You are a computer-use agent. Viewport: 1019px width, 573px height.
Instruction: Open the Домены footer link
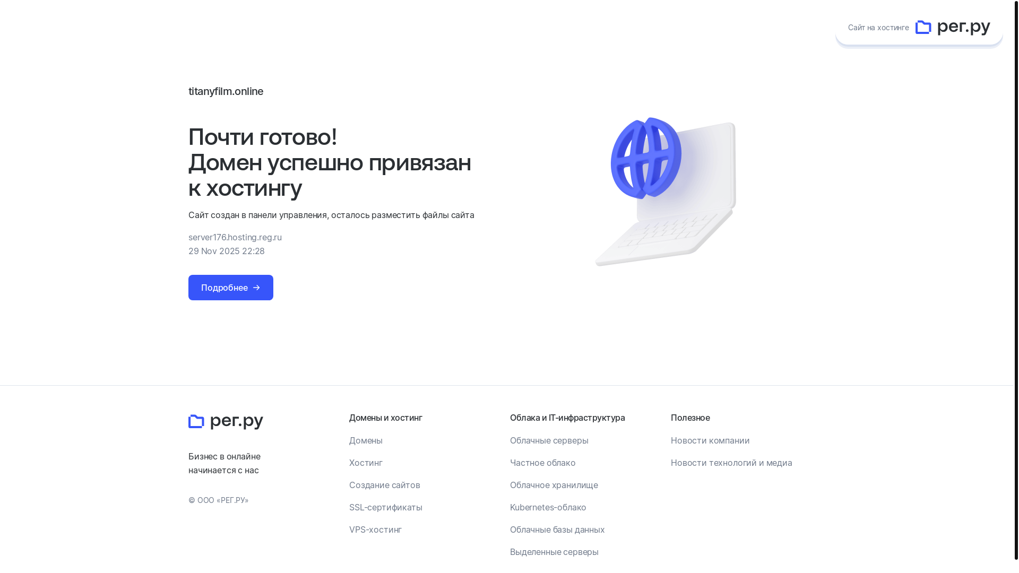pos(366,440)
